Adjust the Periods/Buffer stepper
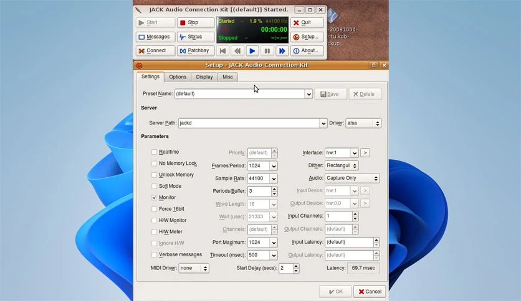Screen dimensions: 521x301 click(x=274, y=192)
